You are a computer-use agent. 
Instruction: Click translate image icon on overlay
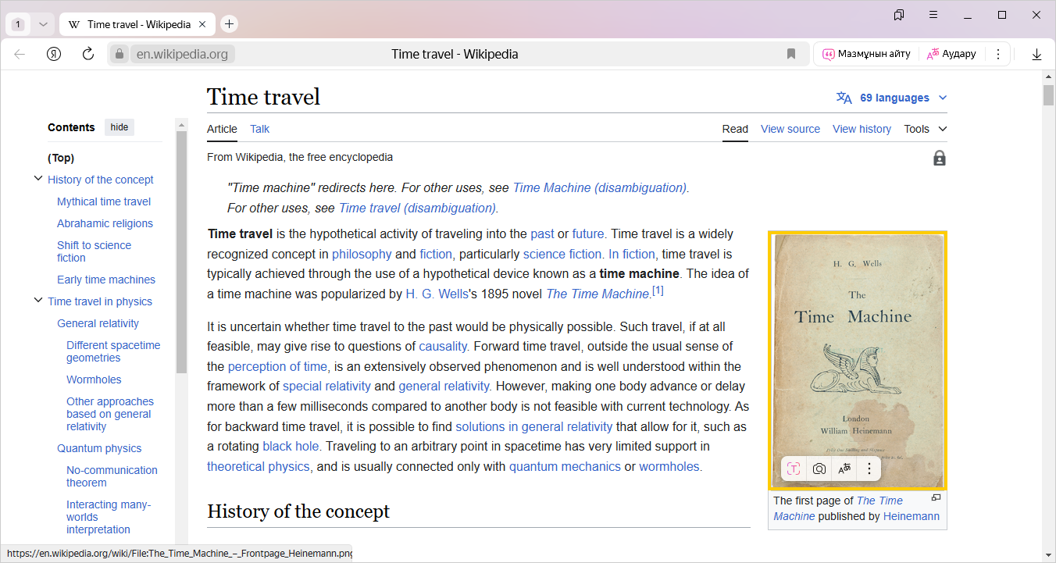[x=844, y=469]
